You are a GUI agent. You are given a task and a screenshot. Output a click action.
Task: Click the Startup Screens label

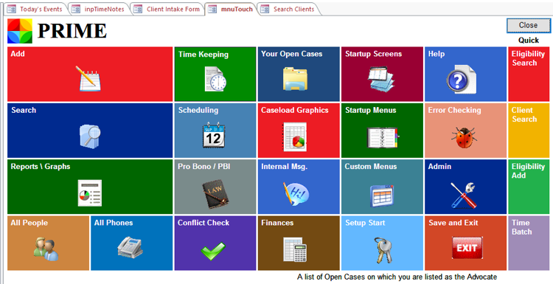pyautogui.click(x=373, y=54)
